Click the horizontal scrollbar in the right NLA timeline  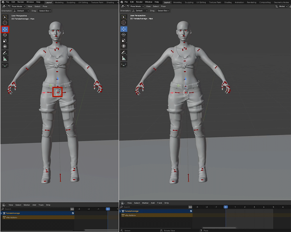[219, 228]
